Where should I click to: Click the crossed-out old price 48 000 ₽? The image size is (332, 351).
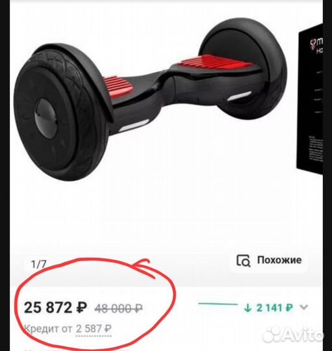point(118,309)
